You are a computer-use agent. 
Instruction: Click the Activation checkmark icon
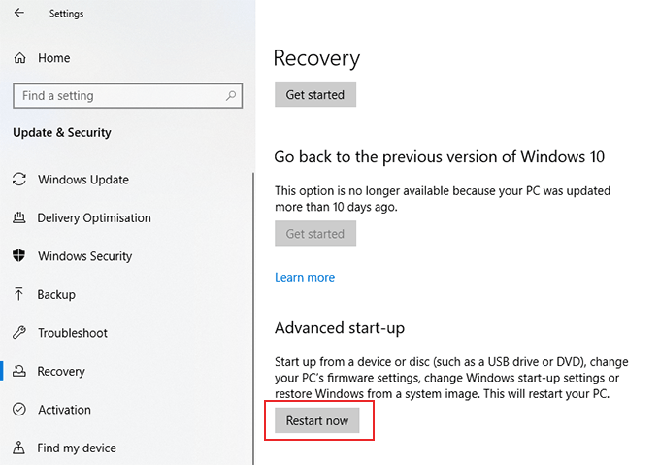click(18, 410)
